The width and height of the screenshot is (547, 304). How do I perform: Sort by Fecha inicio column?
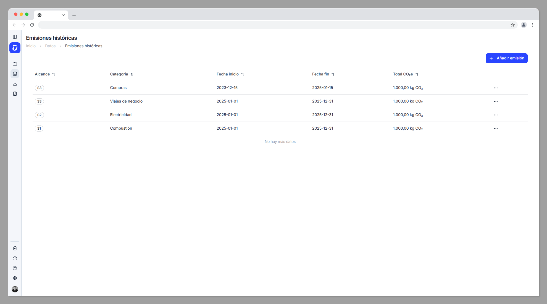pos(243,74)
